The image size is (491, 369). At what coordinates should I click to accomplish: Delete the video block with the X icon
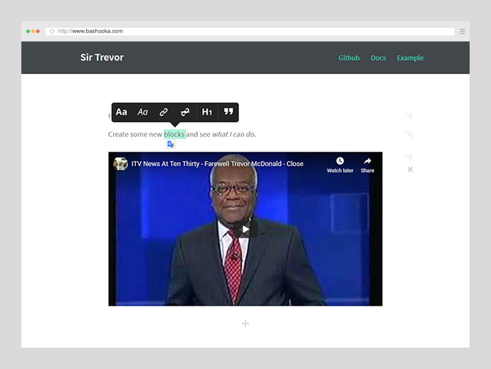(x=410, y=170)
